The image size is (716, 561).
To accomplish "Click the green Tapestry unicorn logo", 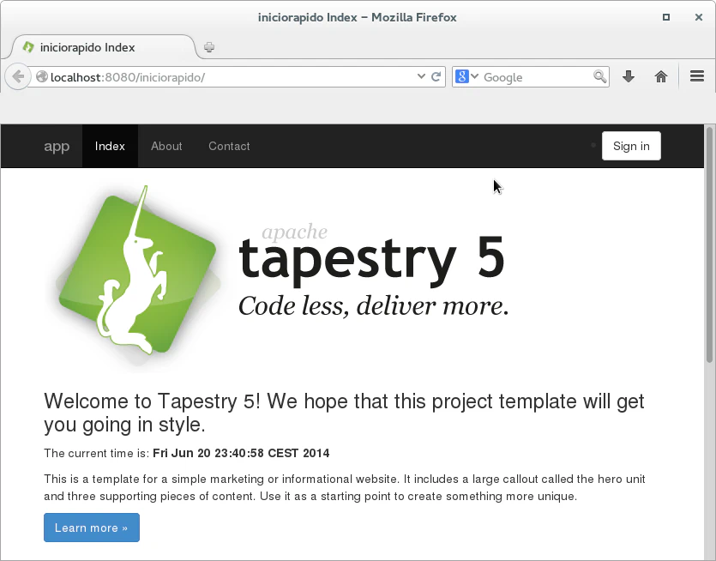I will (135, 271).
